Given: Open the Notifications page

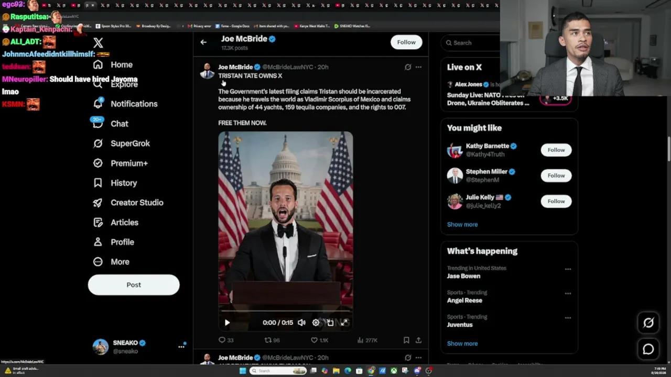Looking at the screenshot, I should 125,104.
